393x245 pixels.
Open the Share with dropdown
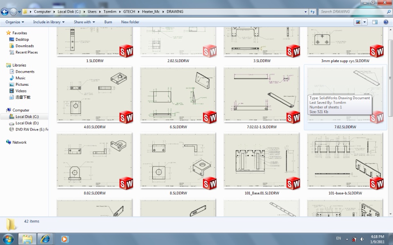(x=84, y=22)
